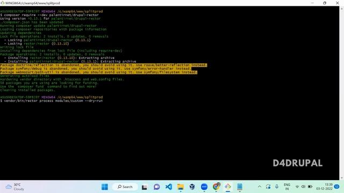Open the Wi-Fi network tray icon

click(x=297, y=187)
